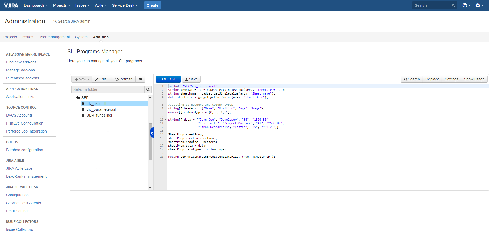Click the "//setting up headers" comment line
The image size is (489, 239).
(x=201, y=105)
